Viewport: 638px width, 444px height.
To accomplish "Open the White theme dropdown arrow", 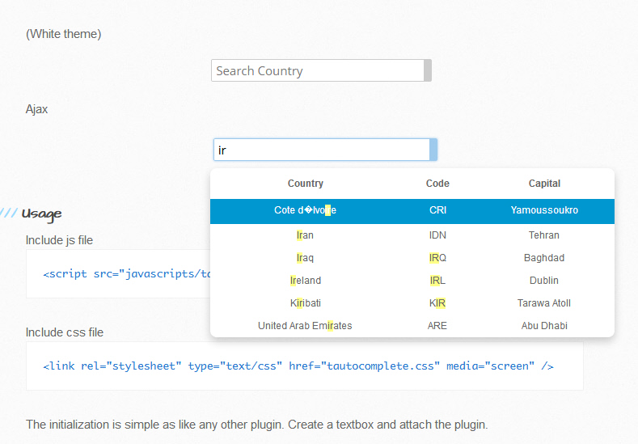I will [x=428, y=71].
